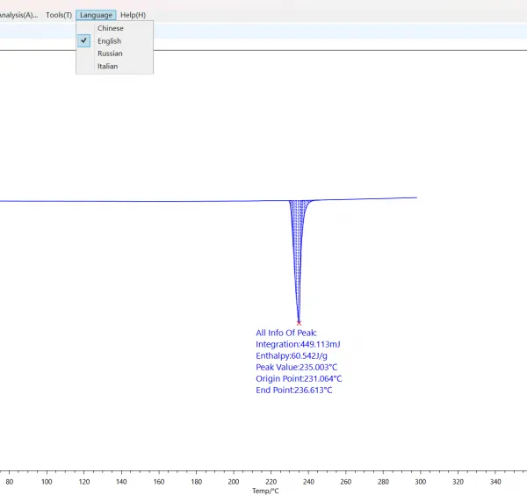527x502 pixels.
Task: Click the Peak Value:235.003°C text
Action: pyautogui.click(x=297, y=367)
